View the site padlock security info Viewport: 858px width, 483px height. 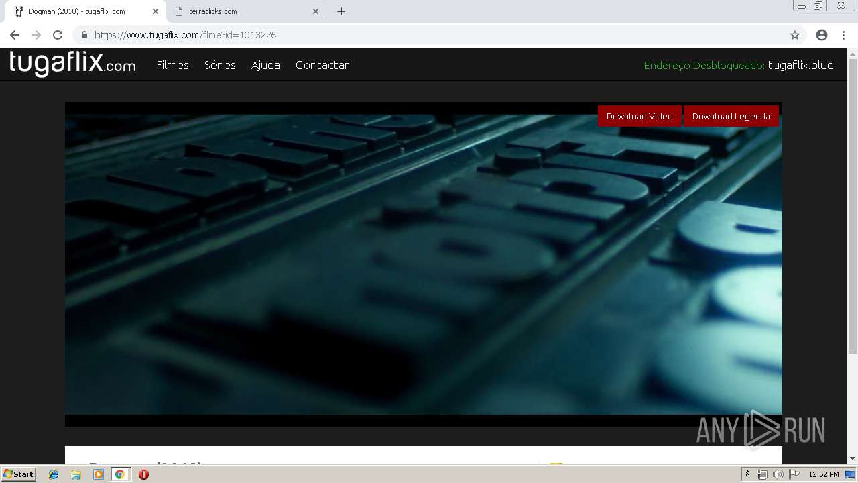click(x=84, y=35)
